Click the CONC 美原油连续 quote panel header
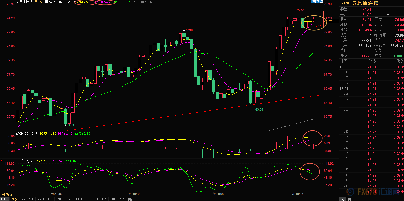 [x=360, y=3]
